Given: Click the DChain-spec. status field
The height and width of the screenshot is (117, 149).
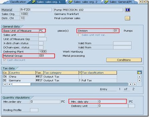Looking at the screenshot, I should pos(41,48).
